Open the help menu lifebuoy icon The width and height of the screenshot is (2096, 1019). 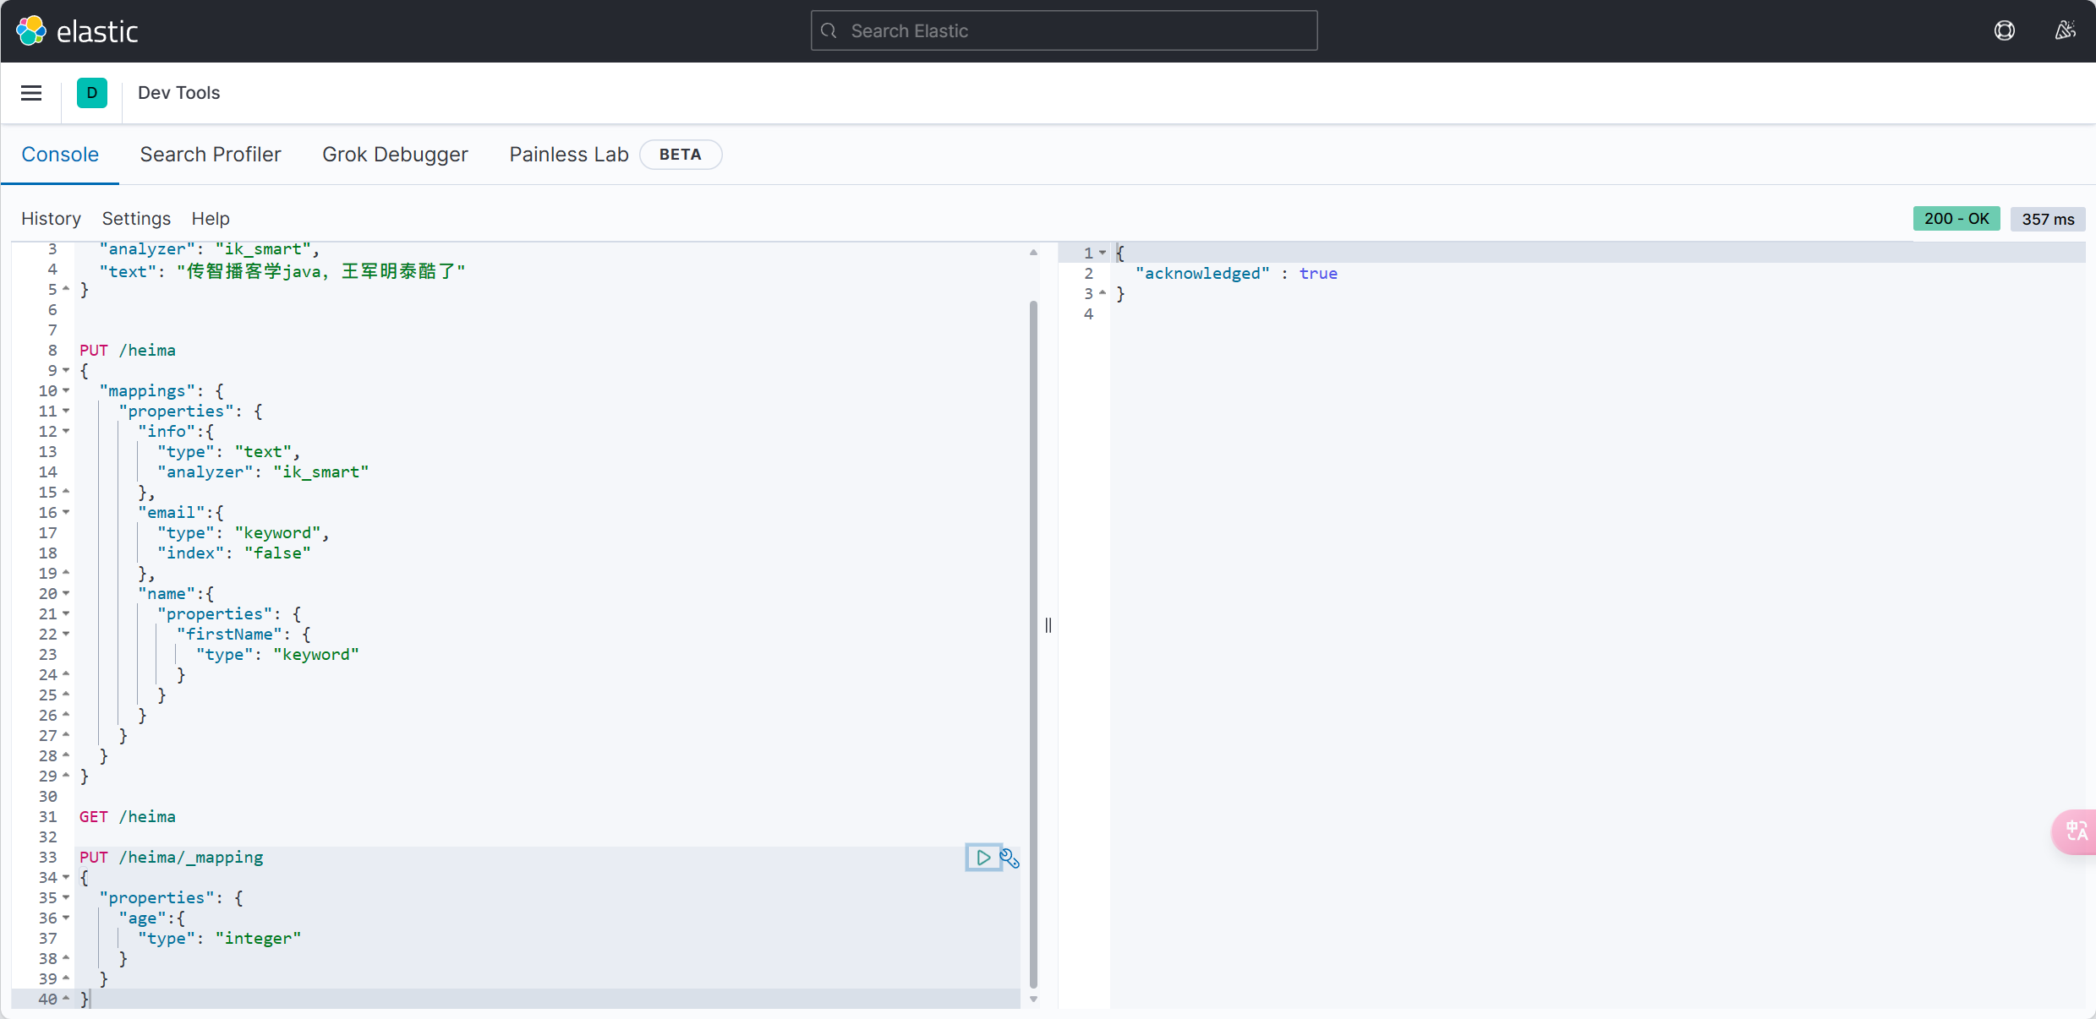point(2004,31)
